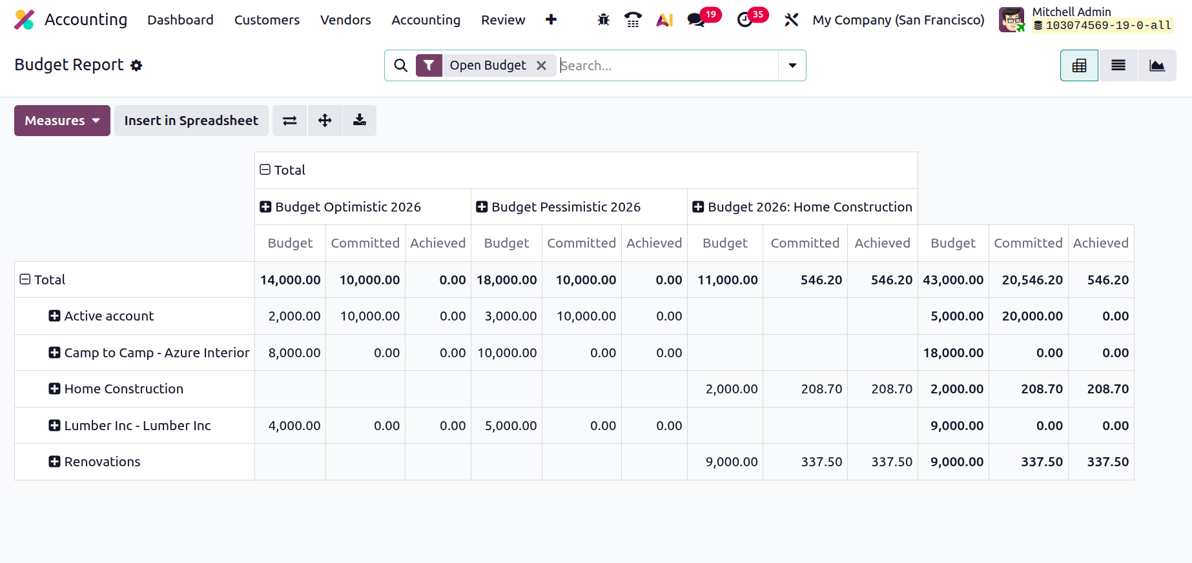Expand the Active account row
1192x563 pixels.
coord(101,316)
